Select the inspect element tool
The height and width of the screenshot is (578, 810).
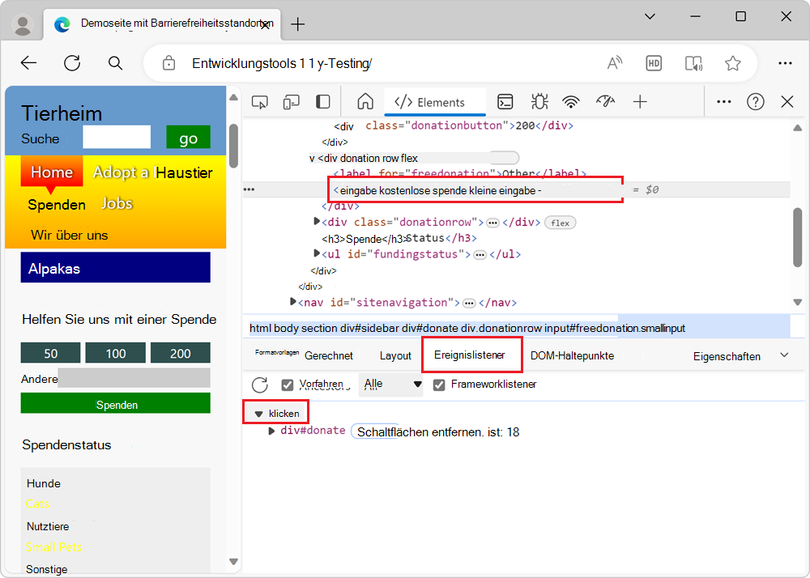pyautogui.click(x=259, y=102)
